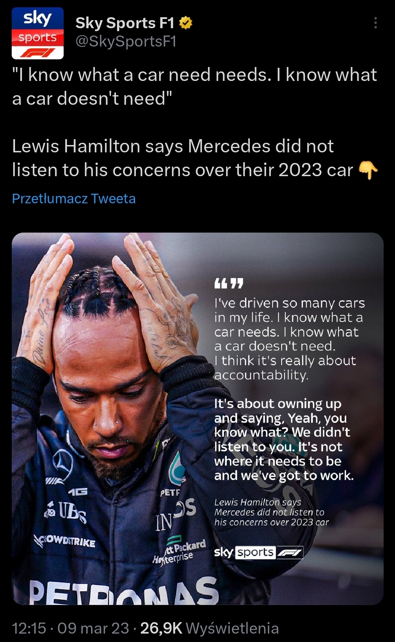Click the 12:15 · 09 mar 23 timestamp
The image size is (395, 642).
70,628
